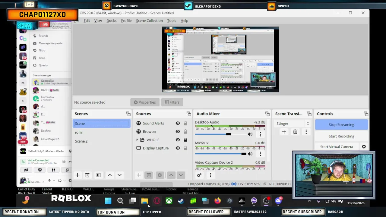Screen dimensions: 386x217
Task: Select Scene 2 in Scenes list
Action: pos(102,141)
